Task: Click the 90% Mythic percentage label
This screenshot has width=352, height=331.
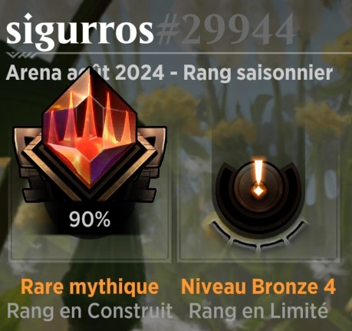Action: point(90,220)
